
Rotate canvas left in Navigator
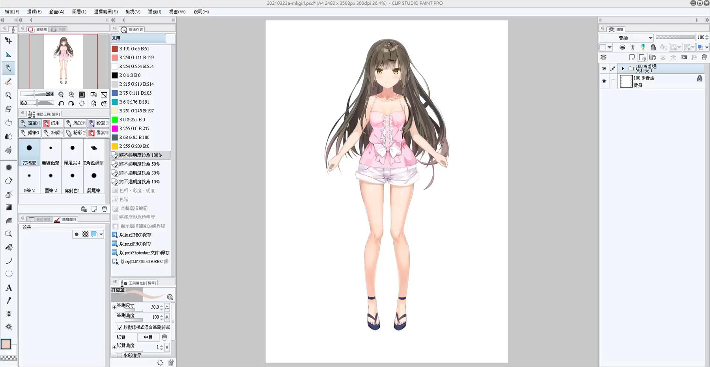coord(61,103)
